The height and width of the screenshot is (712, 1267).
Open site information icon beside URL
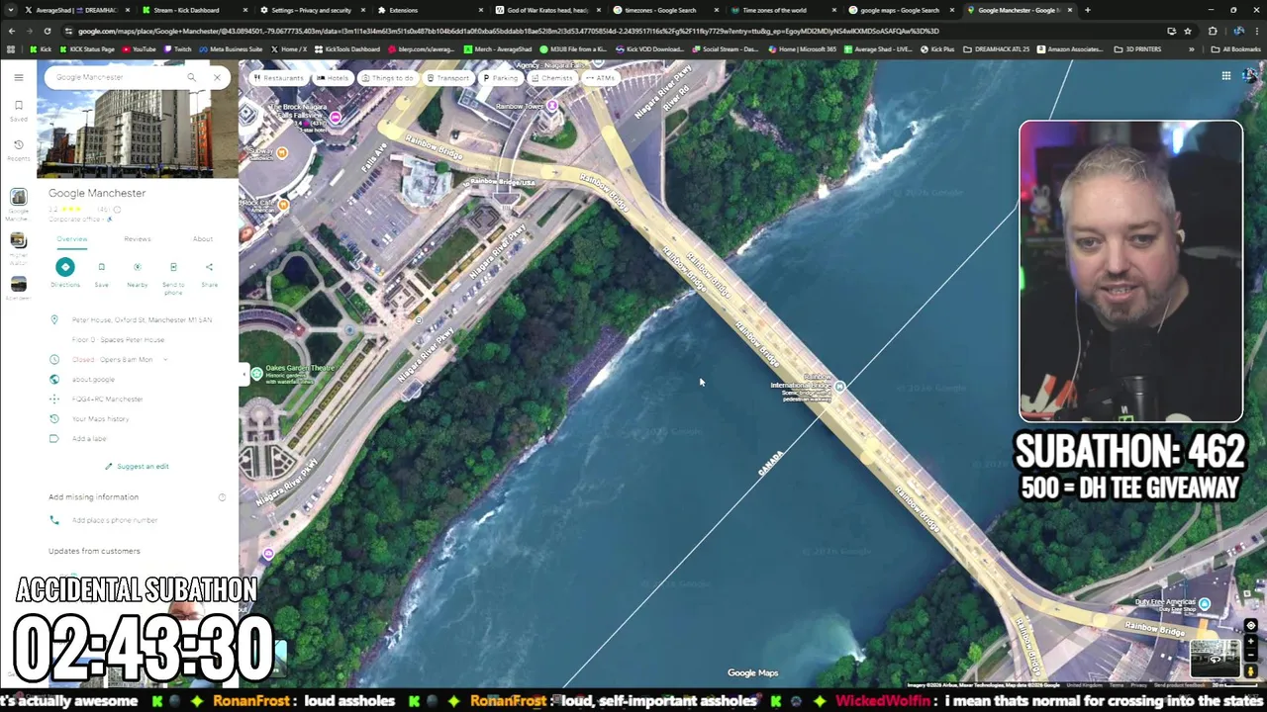pyautogui.click(x=67, y=31)
